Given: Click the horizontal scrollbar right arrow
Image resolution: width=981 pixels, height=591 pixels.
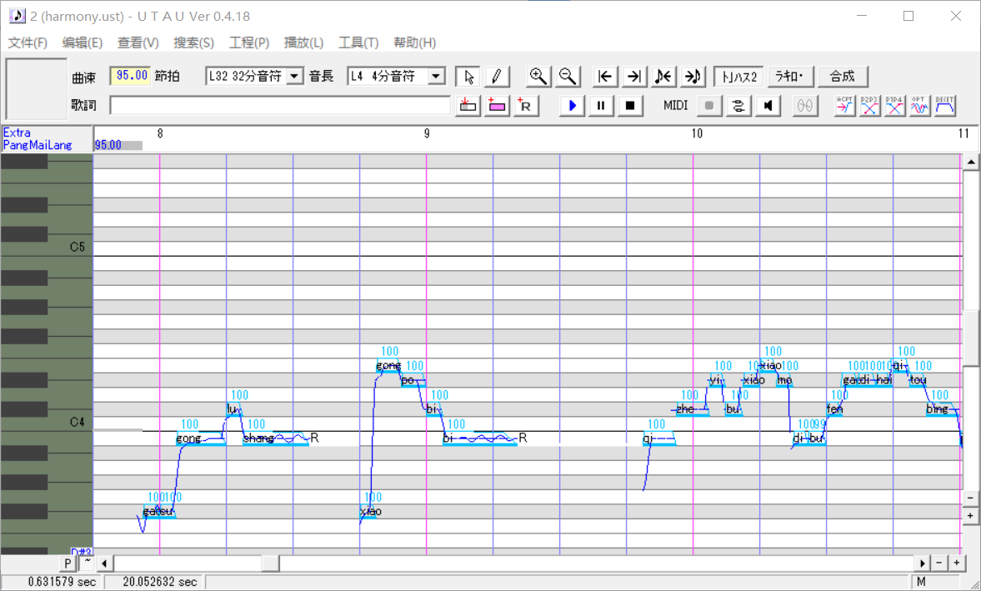Looking at the screenshot, I should (x=923, y=563).
